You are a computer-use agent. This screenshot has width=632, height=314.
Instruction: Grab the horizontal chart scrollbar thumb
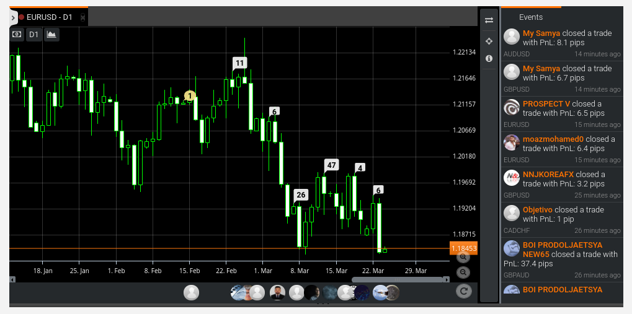397,279
